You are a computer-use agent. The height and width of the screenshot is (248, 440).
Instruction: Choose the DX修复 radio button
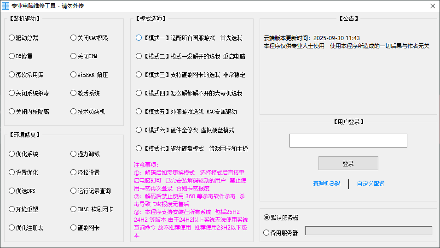coord(12,56)
